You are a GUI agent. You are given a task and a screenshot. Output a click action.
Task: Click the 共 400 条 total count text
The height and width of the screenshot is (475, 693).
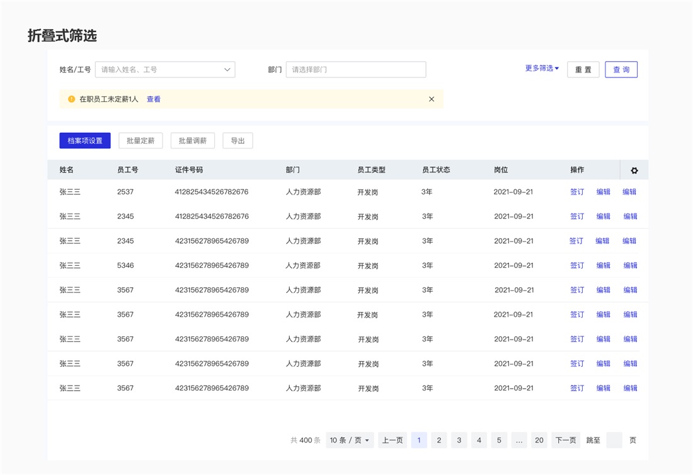[306, 440]
